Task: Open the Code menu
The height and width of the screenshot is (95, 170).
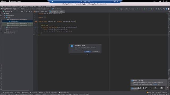Action: (20, 7)
